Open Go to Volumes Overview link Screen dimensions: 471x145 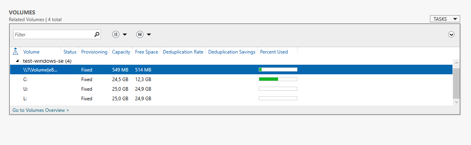coord(41,110)
